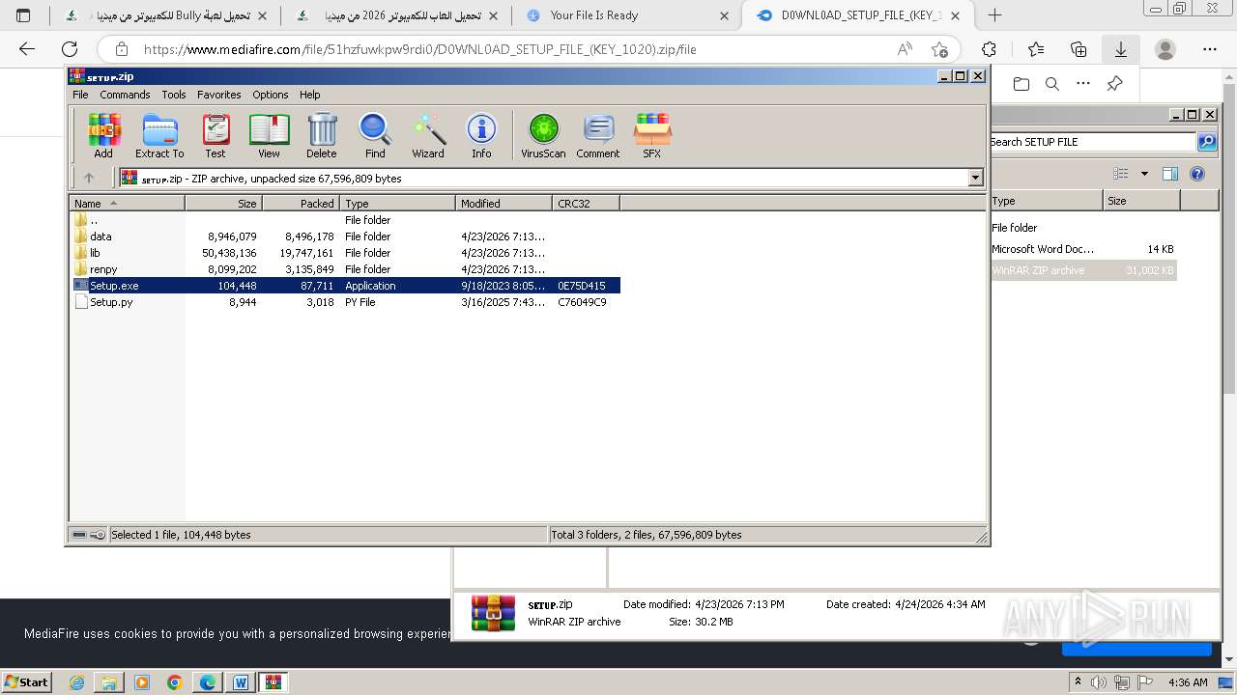Image resolution: width=1237 pixels, height=695 pixels.
Task: Expand the archive path dropdown
Action: [x=975, y=178]
